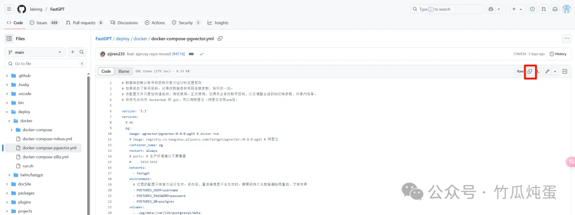Open the Copilot dropdown arrow
This screenshot has height=215, width=575.
point(499,9)
